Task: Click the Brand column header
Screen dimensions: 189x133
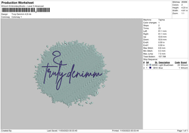Action: [x=184, y=62]
